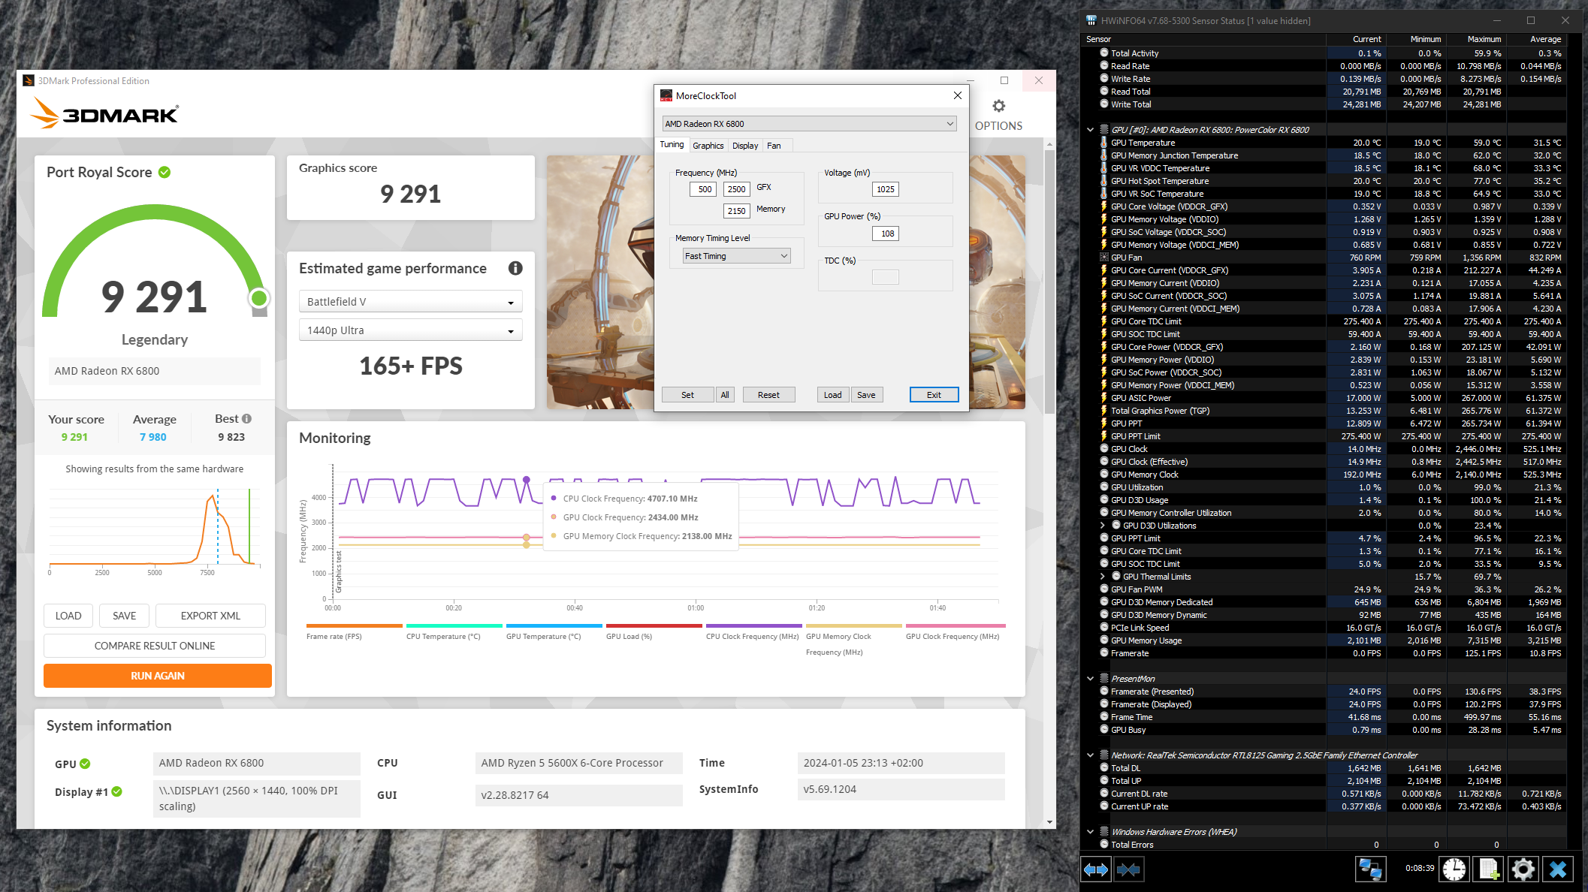The width and height of the screenshot is (1588, 892).
Task: Start logging with document plus icon
Action: [x=1489, y=869]
